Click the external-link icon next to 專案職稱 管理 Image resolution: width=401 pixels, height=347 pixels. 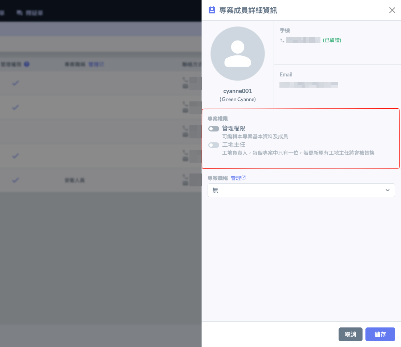(244, 178)
